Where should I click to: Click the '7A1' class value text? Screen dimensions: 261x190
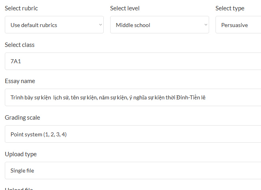point(16,61)
